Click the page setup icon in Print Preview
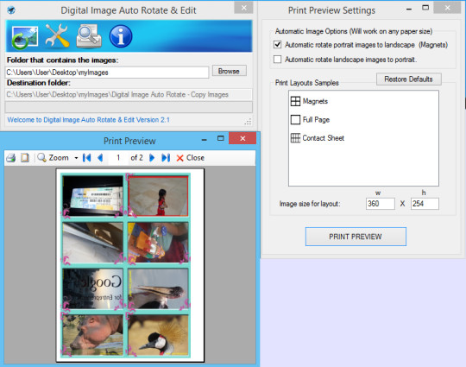 tap(25, 158)
